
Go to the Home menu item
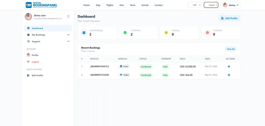86,5
